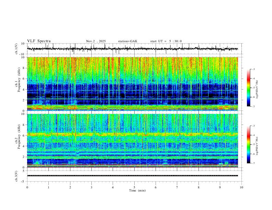272x210 pixels.
Task: Click the ch.1 "Frequency (kHz)" axis label
Action: [x=19, y=80]
